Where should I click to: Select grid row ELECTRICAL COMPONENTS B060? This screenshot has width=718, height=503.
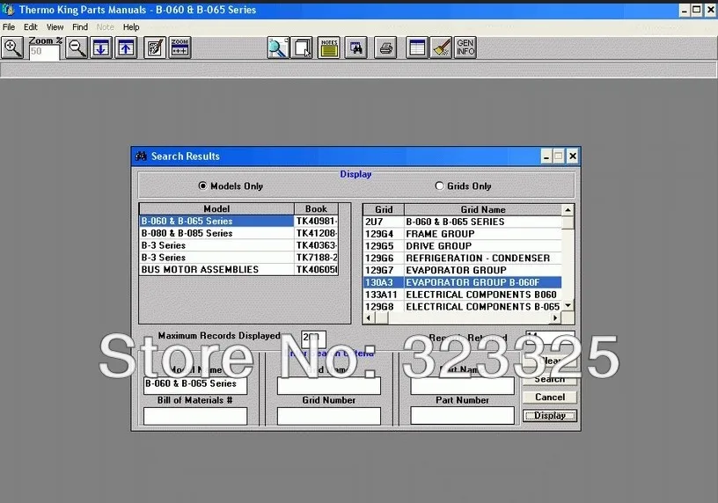coord(463,295)
